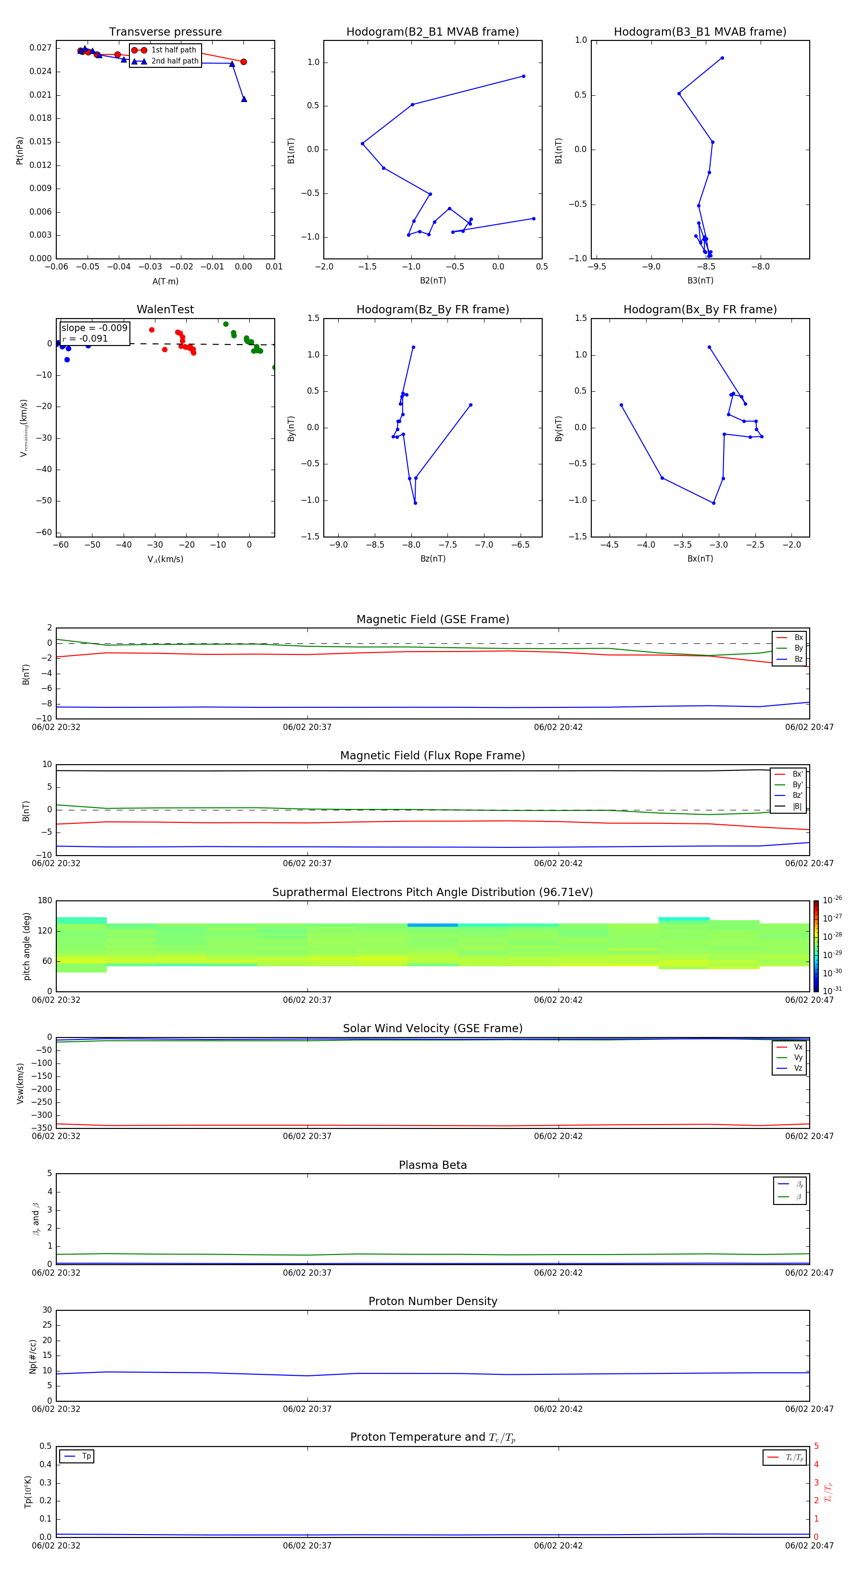Click the 'Transverse pressure' plot title

165,32
